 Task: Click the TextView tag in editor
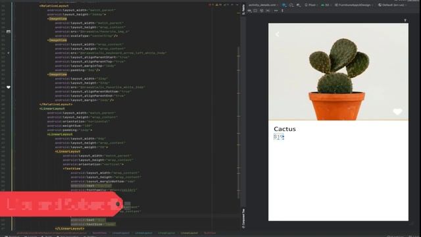[72, 169]
